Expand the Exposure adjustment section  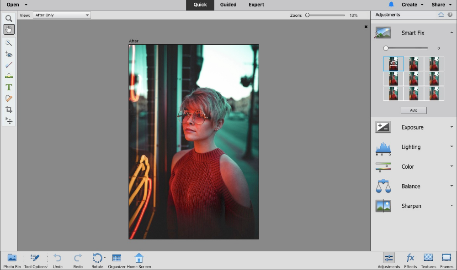[x=414, y=127]
